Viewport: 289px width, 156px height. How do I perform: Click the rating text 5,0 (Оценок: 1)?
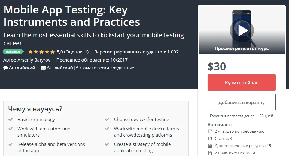(x=73, y=52)
